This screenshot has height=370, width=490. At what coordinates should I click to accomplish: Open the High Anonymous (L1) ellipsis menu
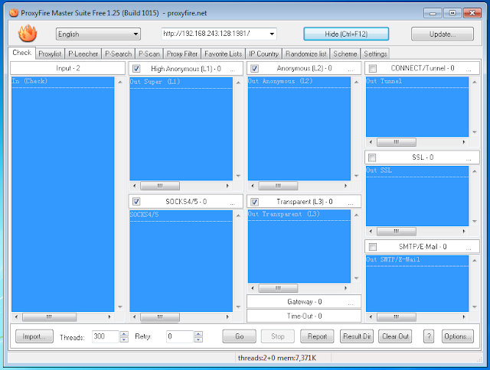point(232,70)
